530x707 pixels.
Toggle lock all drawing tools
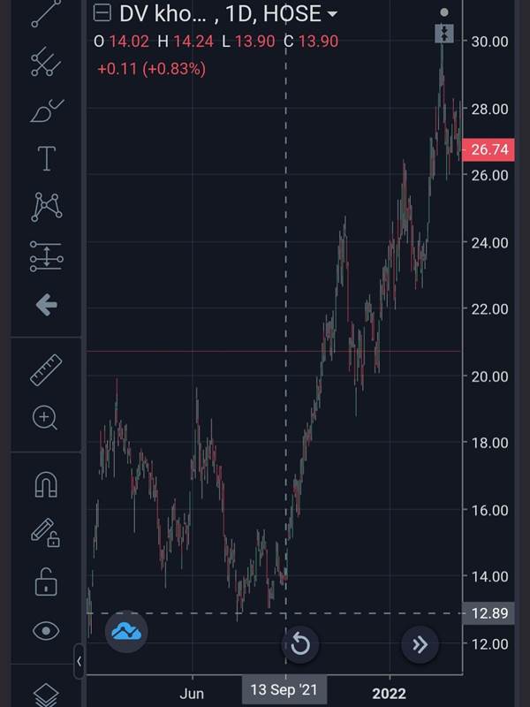click(46, 582)
